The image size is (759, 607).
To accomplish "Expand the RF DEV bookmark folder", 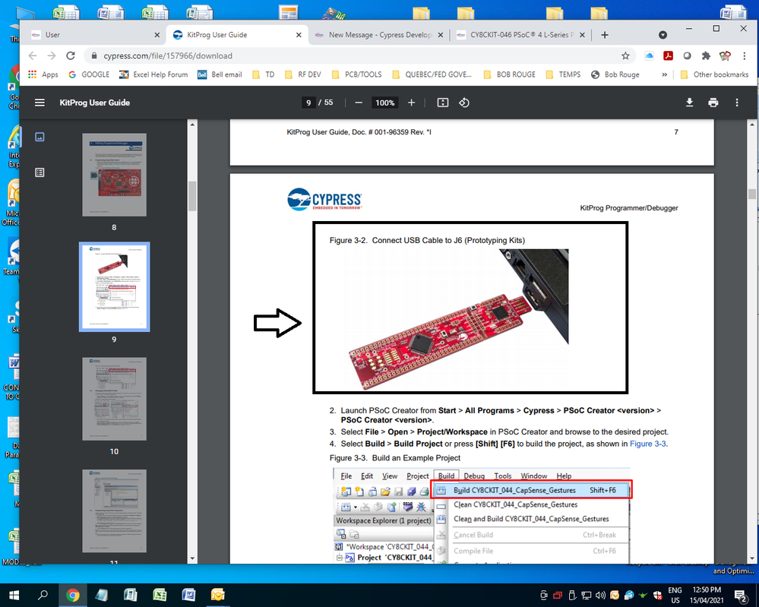I will [303, 74].
